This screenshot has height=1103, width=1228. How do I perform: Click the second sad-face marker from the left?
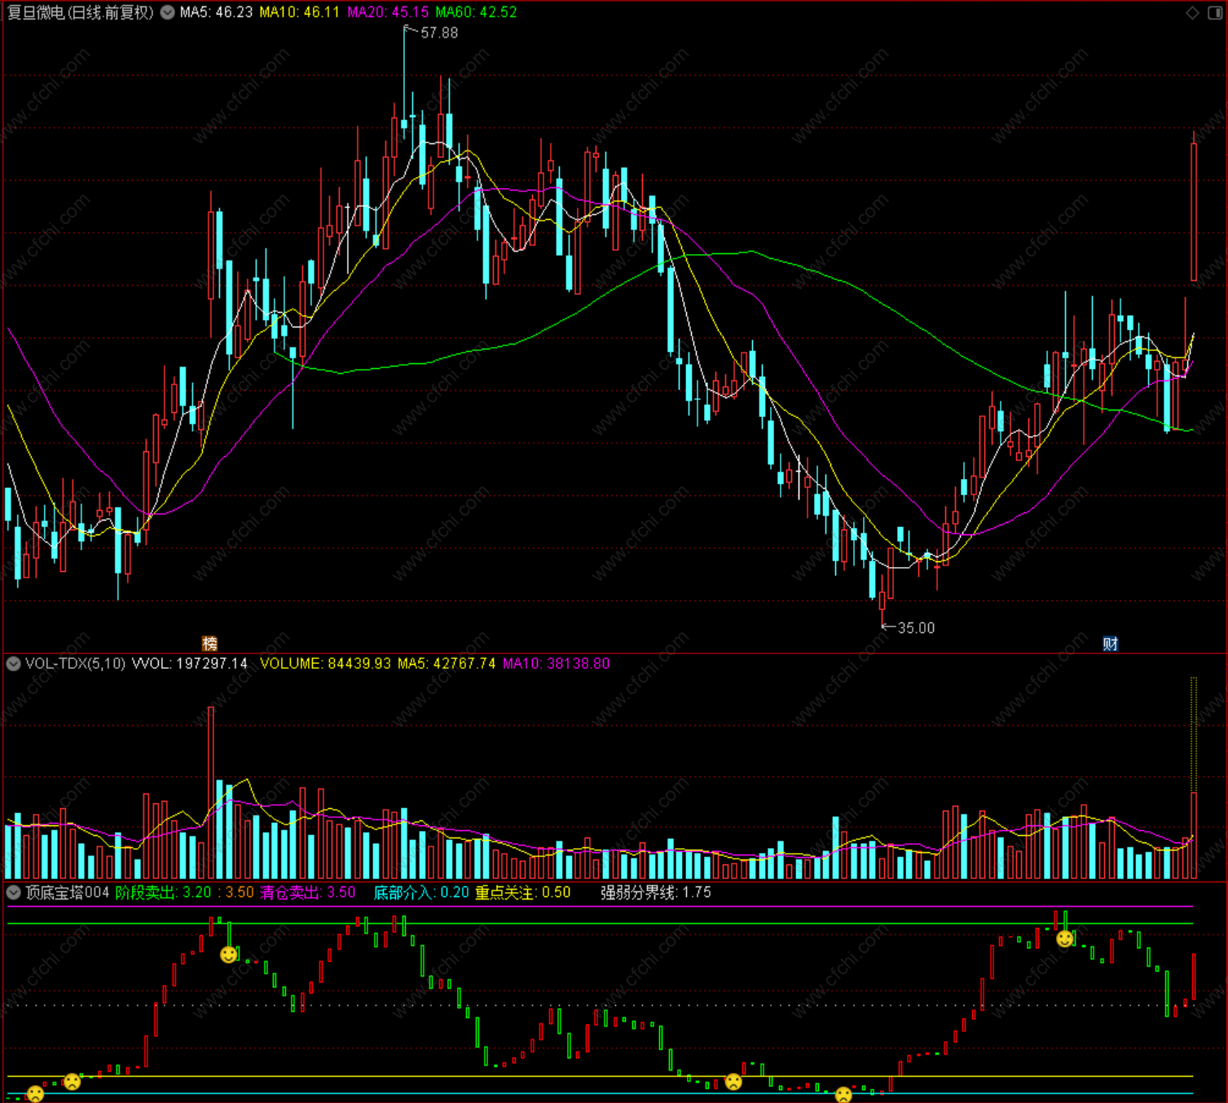pos(73,1082)
